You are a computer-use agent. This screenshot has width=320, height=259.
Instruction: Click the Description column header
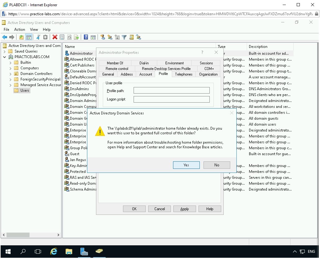click(x=270, y=47)
